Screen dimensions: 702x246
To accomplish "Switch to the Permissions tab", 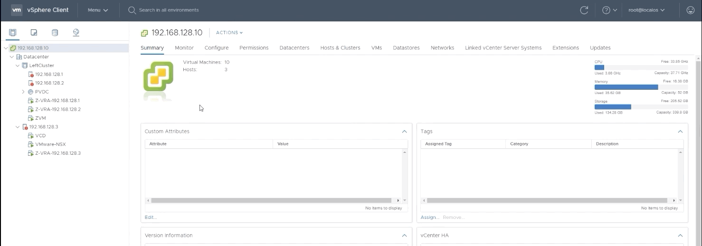I will pos(254,47).
